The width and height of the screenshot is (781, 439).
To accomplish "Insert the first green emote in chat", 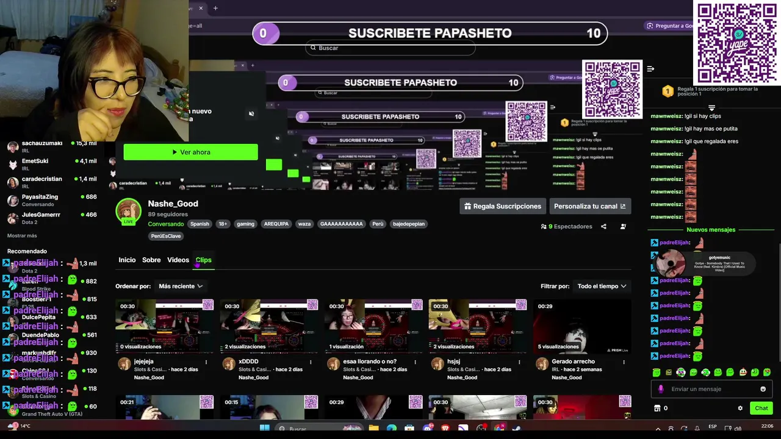I will (657, 373).
